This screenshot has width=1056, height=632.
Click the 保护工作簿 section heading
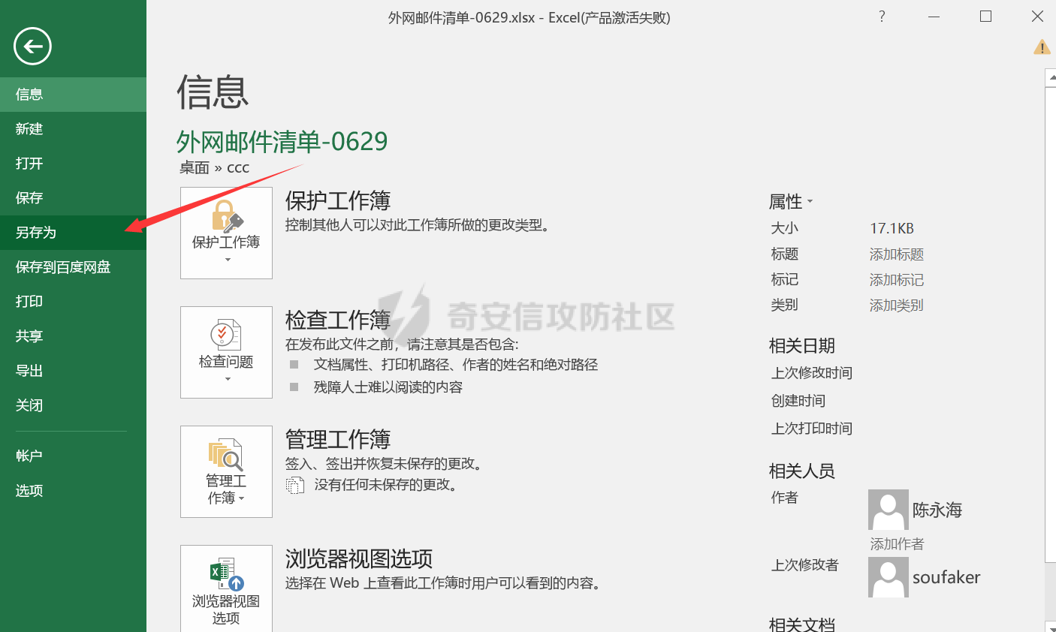[x=338, y=200]
